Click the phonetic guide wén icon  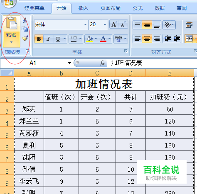click(x=118, y=39)
